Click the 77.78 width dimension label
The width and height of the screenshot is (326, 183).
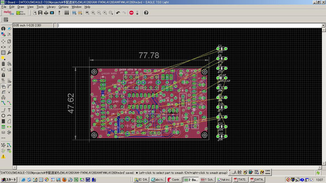pyautogui.click(x=149, y=55)
